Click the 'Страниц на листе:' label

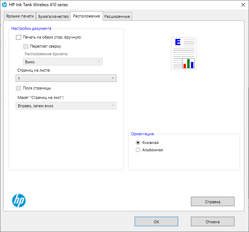(34, 70)
